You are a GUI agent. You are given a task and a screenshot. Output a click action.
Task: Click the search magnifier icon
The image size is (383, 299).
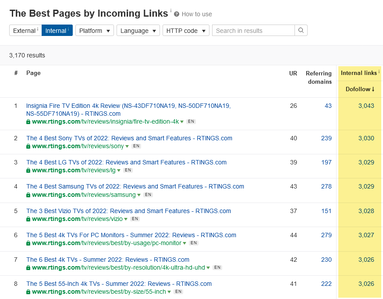pyautogui.click(x=301, y=31)
